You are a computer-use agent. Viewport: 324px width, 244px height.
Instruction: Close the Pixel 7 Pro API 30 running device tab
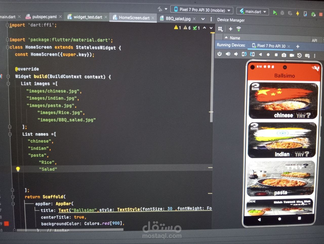[x=289, y=46]
